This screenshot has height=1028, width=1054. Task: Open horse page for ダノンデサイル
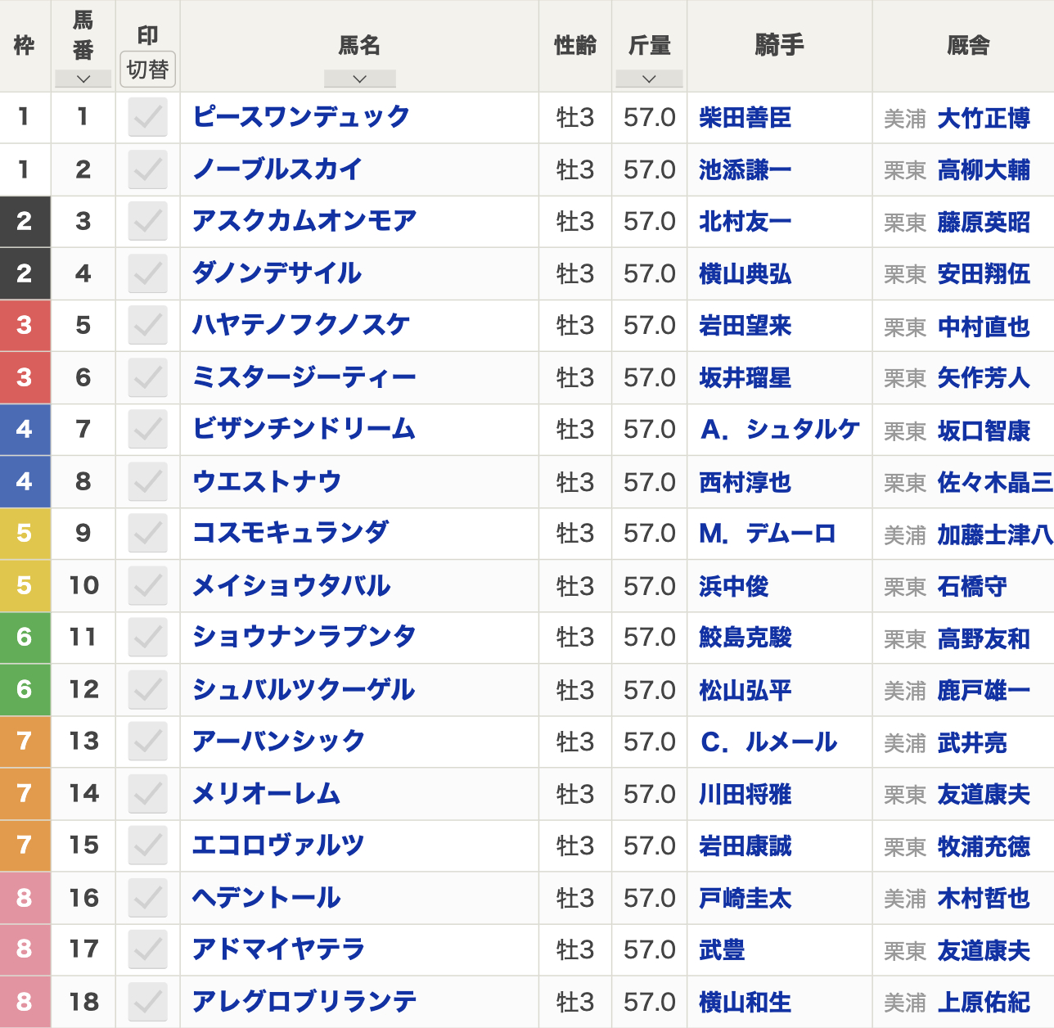277,273
